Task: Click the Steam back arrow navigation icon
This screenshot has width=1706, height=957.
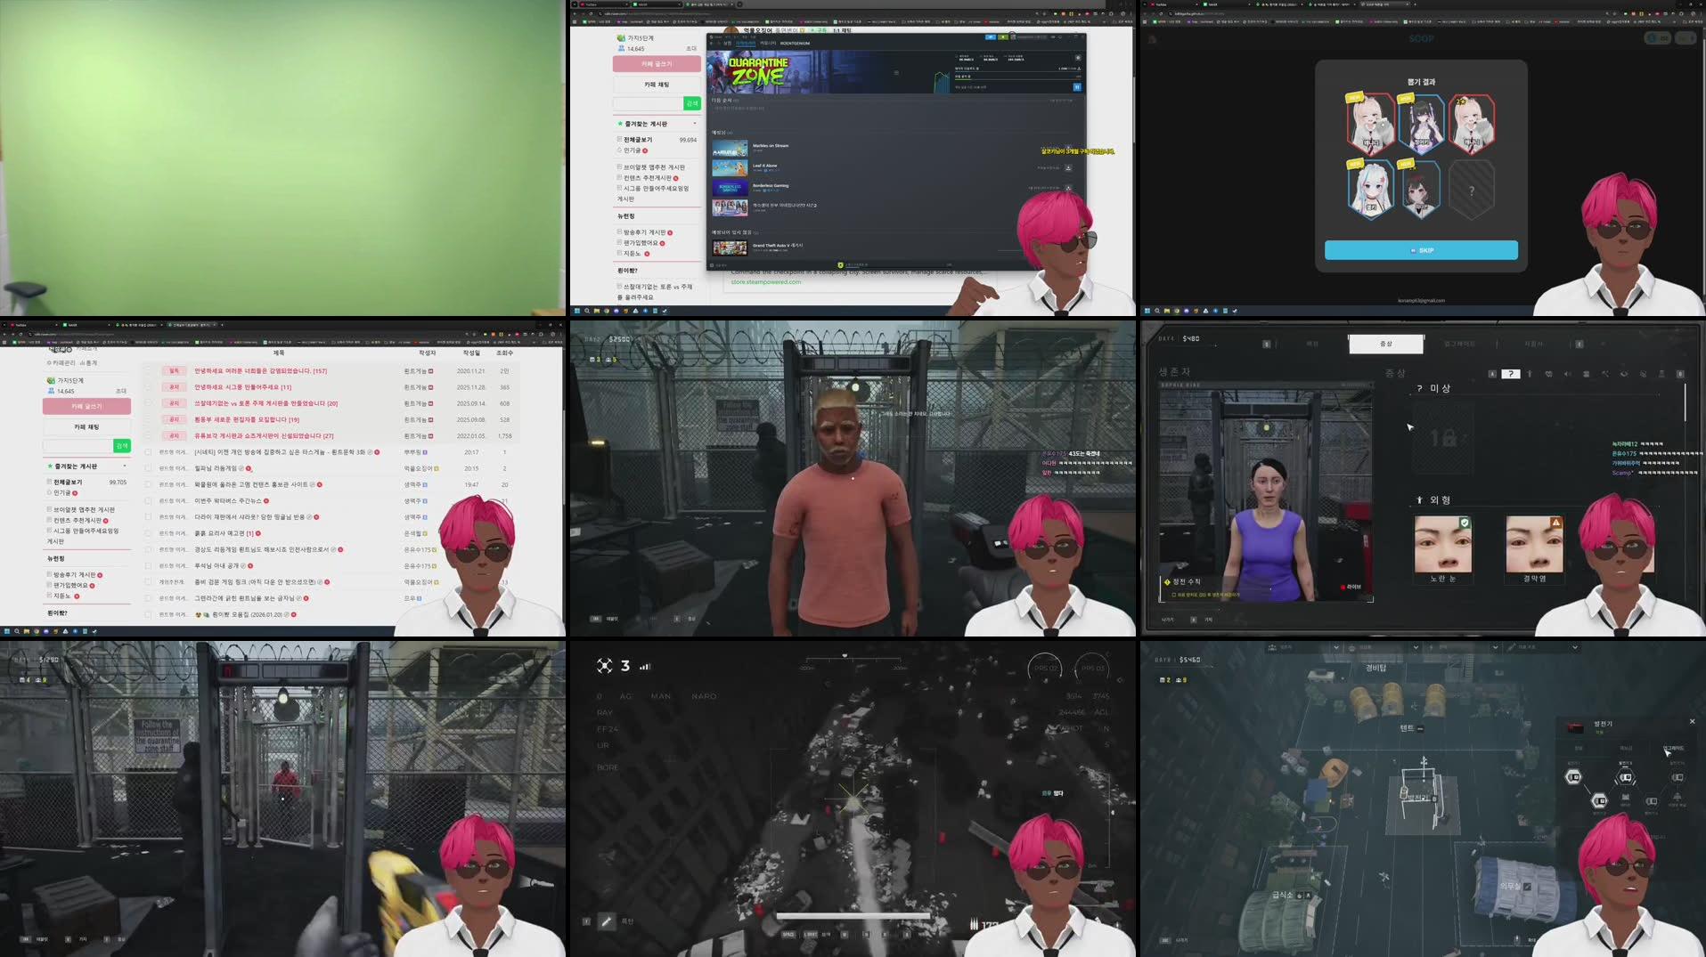Action: 711,43
